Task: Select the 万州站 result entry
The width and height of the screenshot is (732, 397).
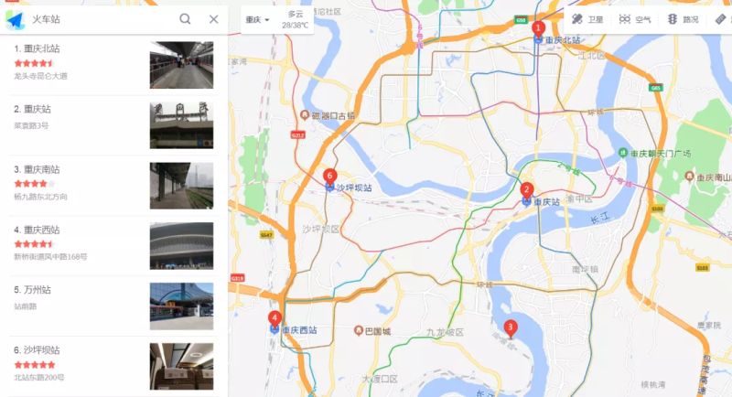Action: tap(113, 306)
